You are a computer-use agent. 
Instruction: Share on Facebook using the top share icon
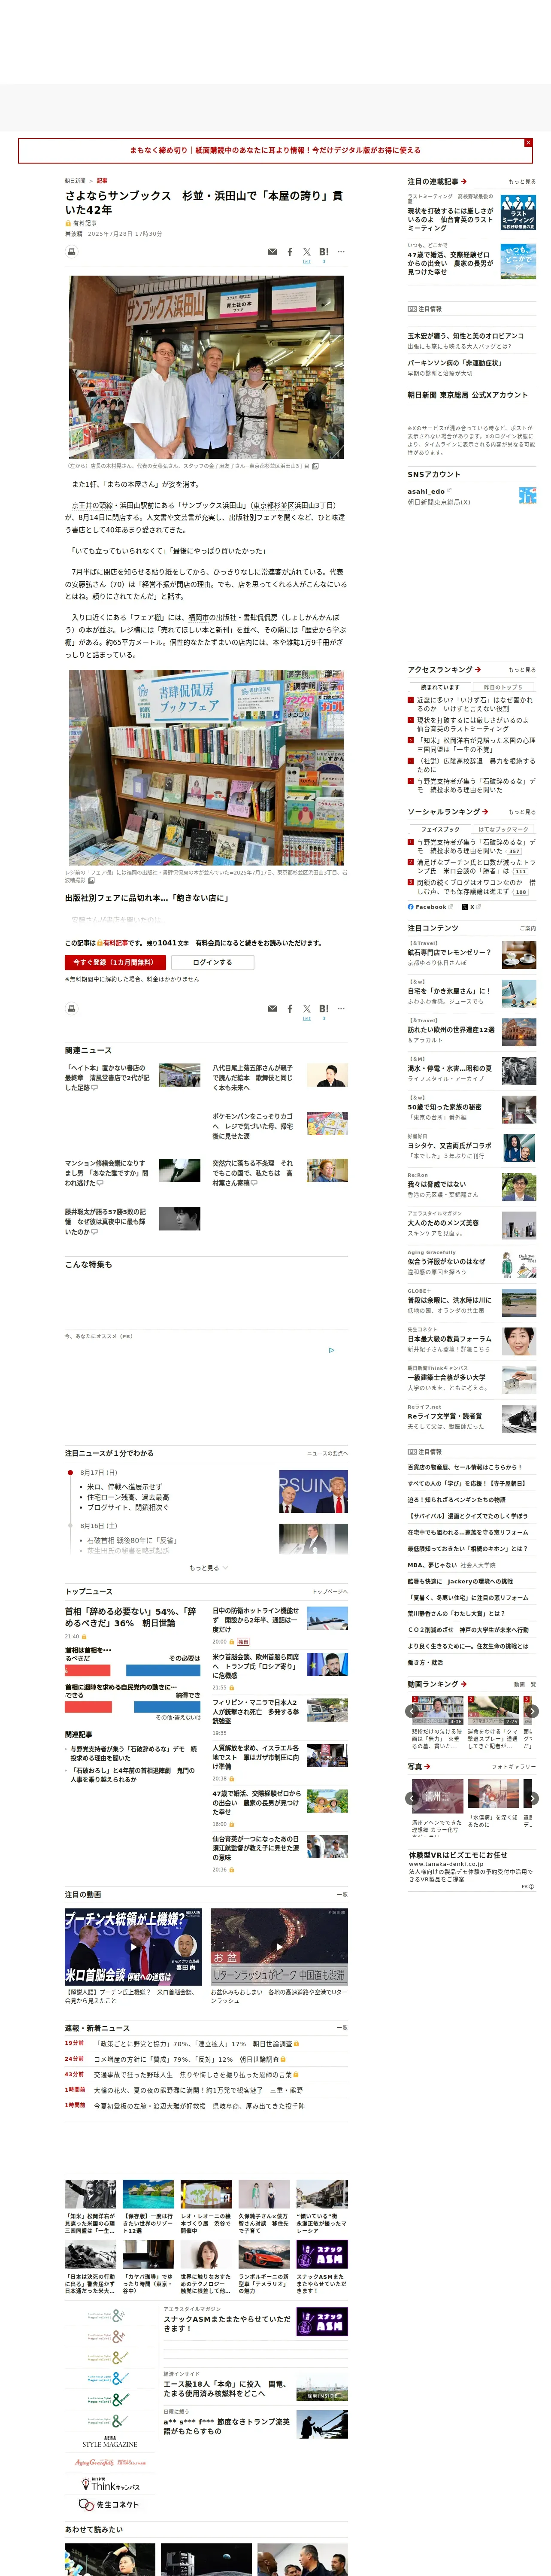click(290, 252)
